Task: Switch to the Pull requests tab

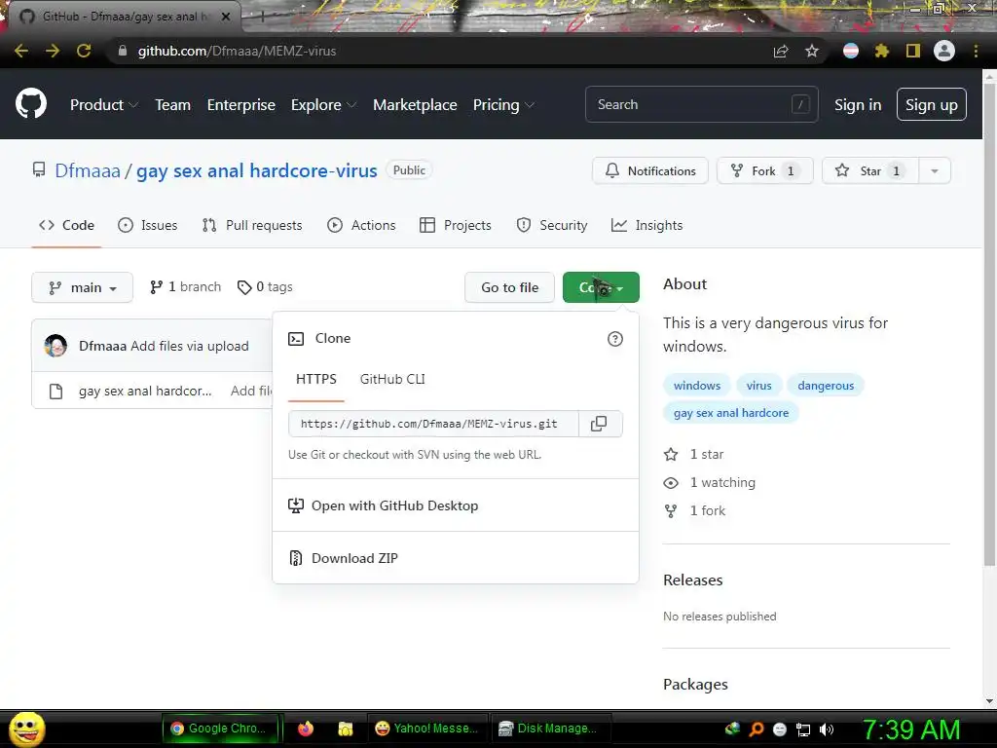Action: (252, 225)
